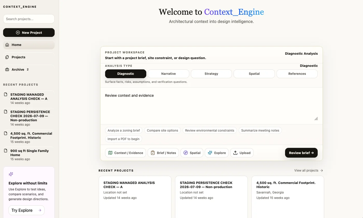Click the sparkle icon on Explore button

[x=210, y=153]
